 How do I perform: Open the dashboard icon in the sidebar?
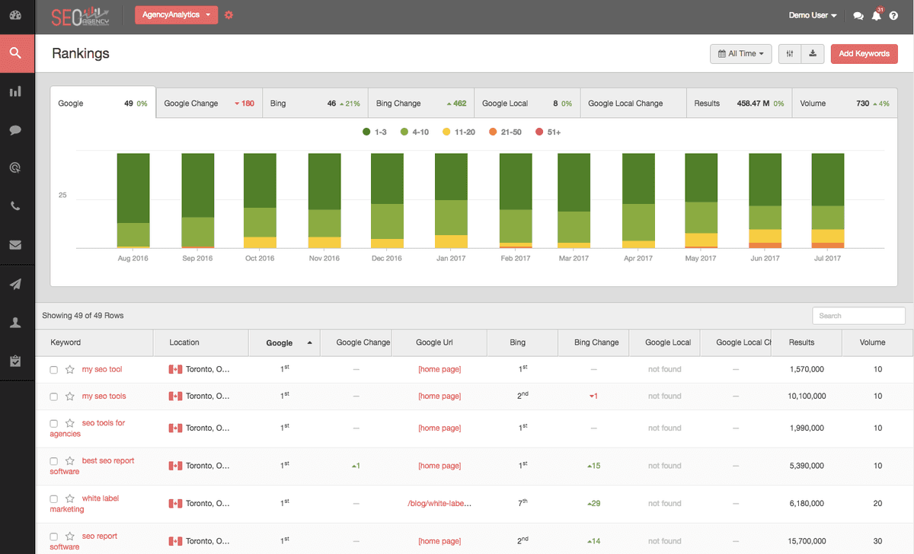point(16,16)
